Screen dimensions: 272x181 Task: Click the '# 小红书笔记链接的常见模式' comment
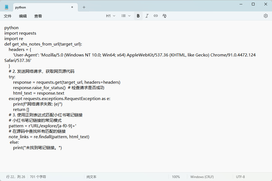(x=35, y=120)
